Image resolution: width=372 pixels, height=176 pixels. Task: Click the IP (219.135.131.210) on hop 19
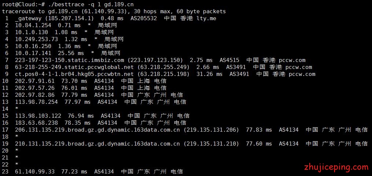point(211,144)
